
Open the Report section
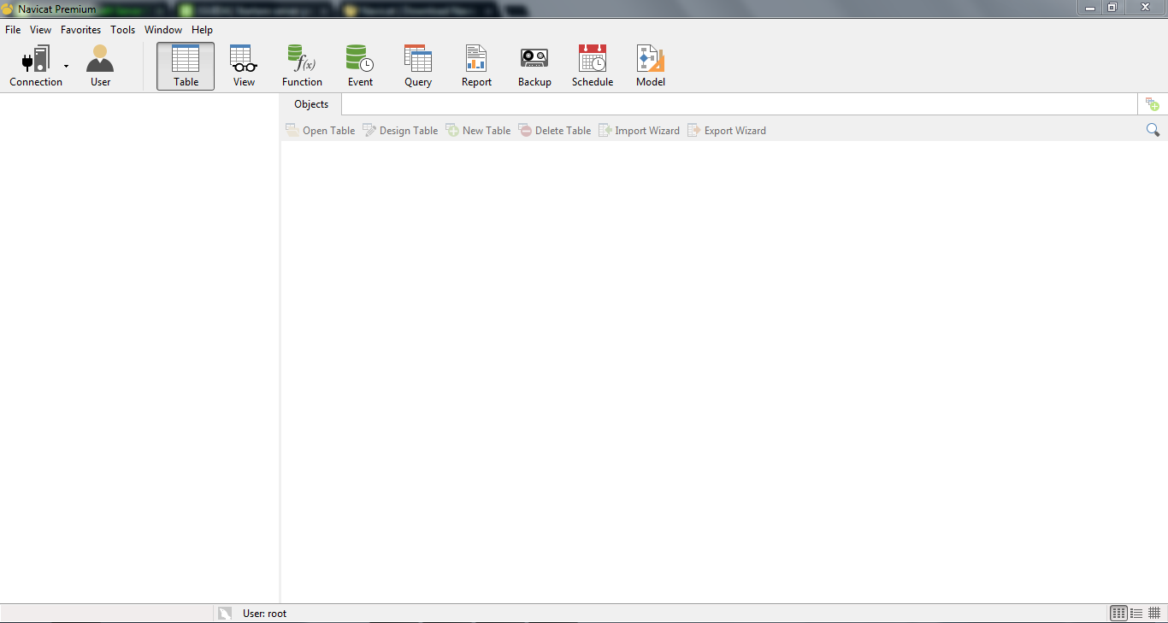coord(476,67)
